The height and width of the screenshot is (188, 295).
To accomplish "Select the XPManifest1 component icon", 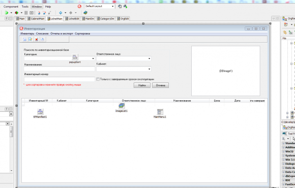I will [x=40, y=112].
